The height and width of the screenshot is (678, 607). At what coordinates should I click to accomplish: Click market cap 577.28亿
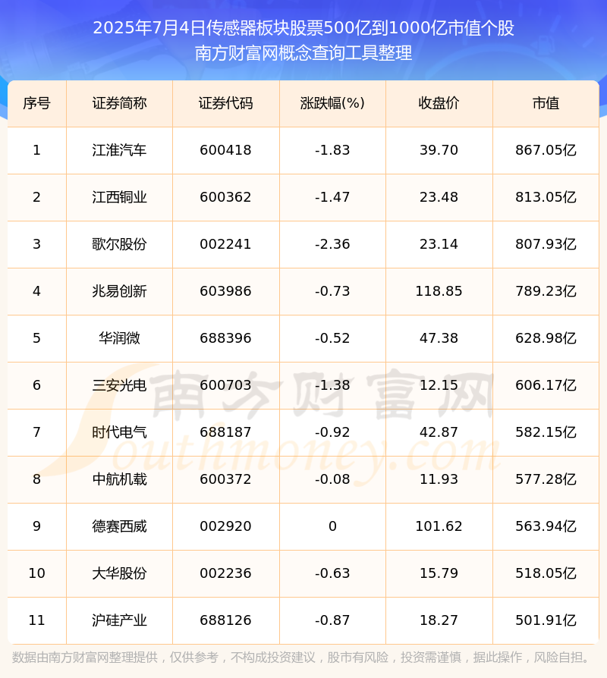(x=546, y=479)
